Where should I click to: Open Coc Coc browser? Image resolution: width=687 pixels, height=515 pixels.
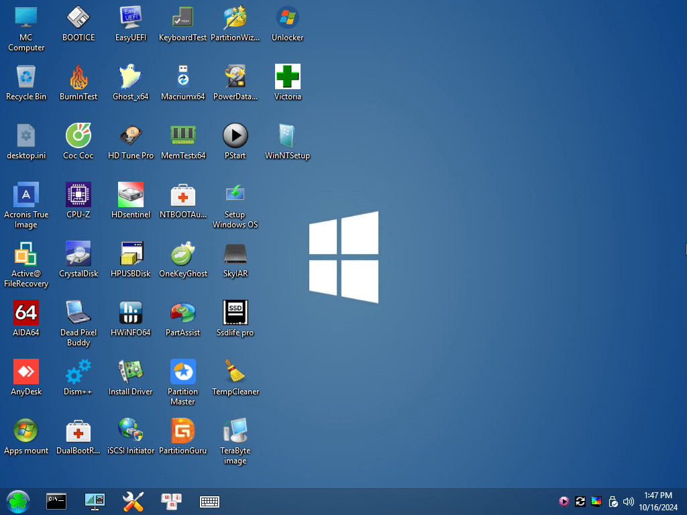click(78, 141)
